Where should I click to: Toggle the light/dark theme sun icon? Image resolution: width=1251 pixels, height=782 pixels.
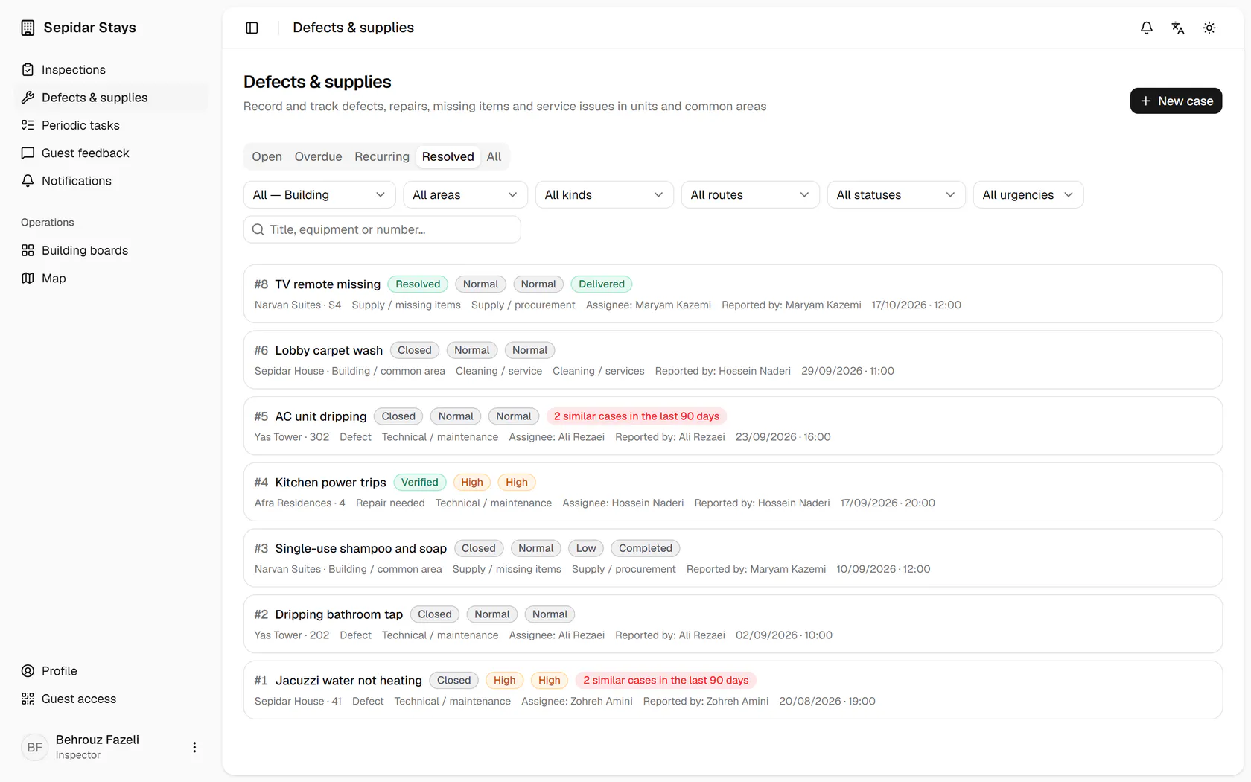[x=1209, y=28]
